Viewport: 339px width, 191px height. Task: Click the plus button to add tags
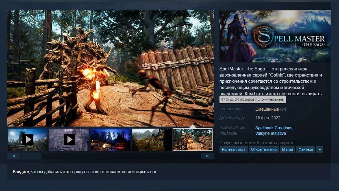[320, 149]
